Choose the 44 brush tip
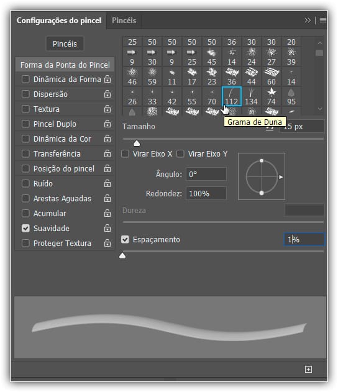 (251, 76)
